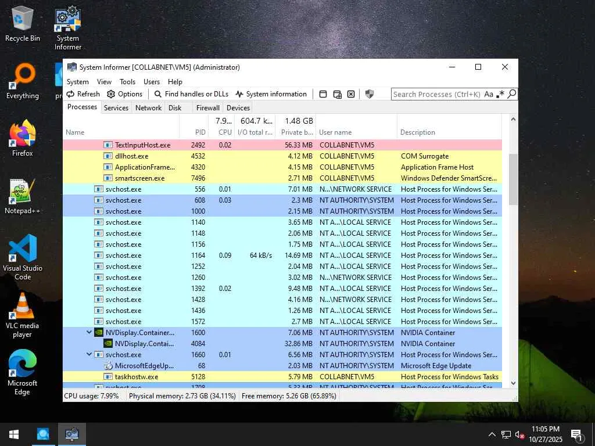Open the Firefox desktop shortcut
Viewport: 595px width, 446px height.
click(x=23, y=138)
